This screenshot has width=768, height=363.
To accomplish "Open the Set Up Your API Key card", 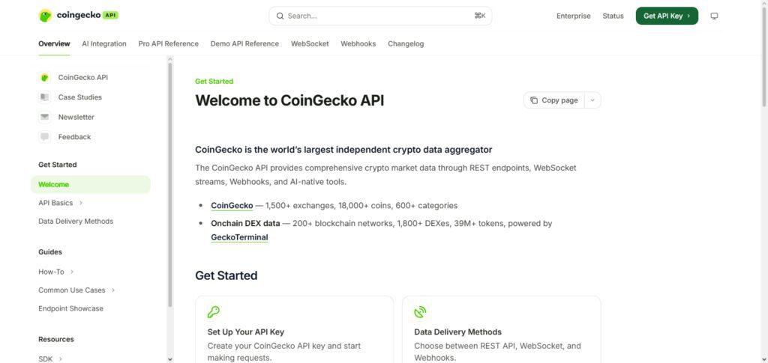I will point(294,329).
